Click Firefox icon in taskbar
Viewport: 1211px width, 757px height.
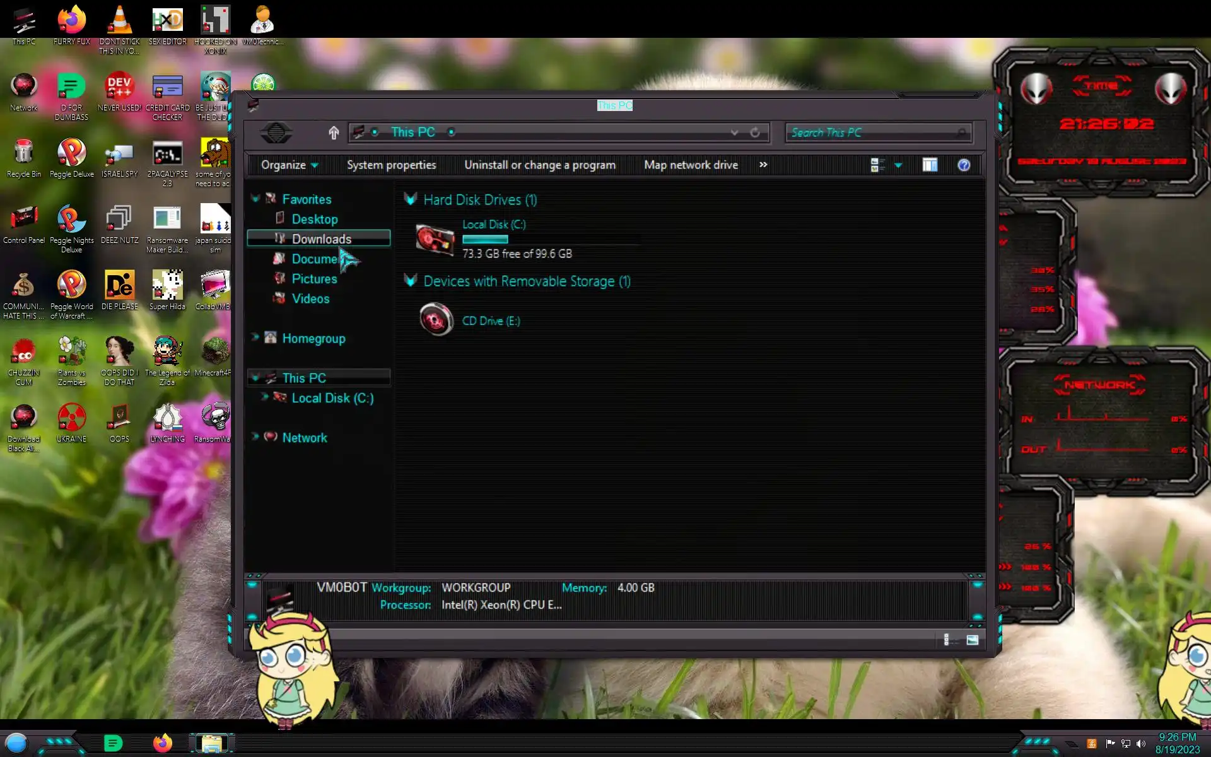[163, 743]
